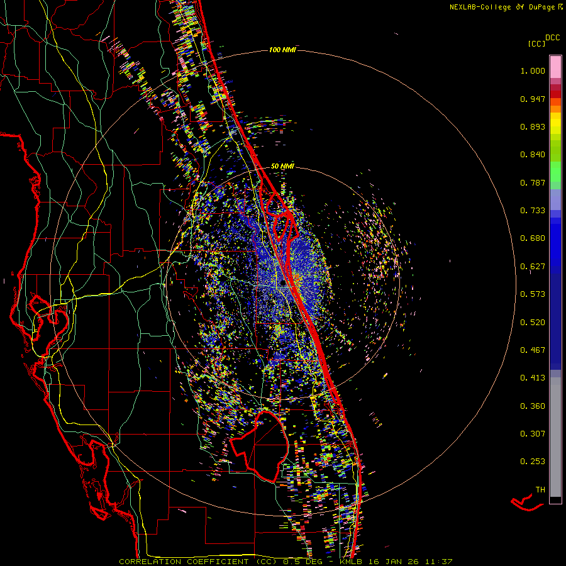Click the 50 NMI range ring label
566x566 pixels.
pos(282,167)
